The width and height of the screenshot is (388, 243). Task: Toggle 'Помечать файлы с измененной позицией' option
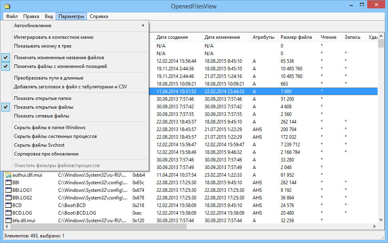74,66
